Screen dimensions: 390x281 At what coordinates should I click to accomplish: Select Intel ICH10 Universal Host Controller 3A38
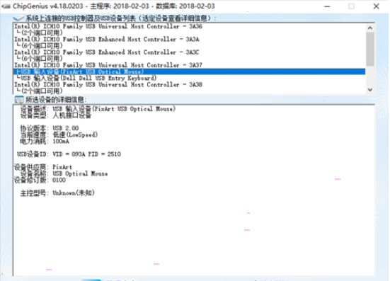[108, 84]
